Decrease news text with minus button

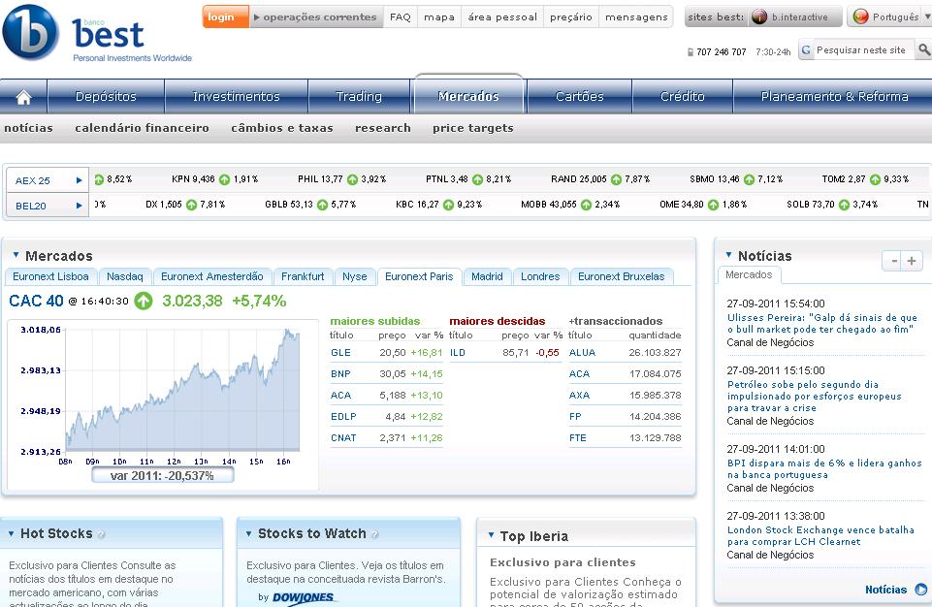[x=892, y=261]
